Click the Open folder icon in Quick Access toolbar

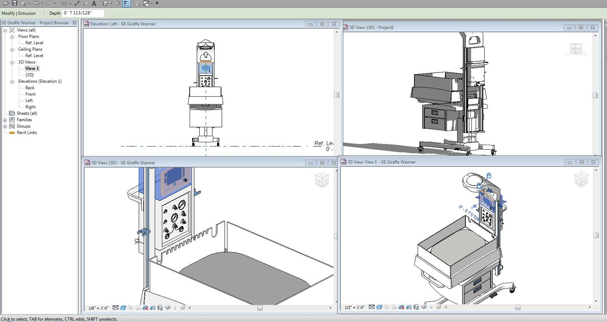(6, 3)
